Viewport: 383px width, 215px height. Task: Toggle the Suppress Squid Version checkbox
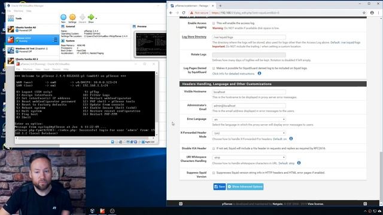pos(214,173)
